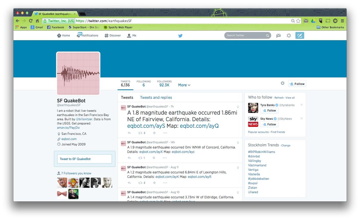360x220 pixels.
Task: Open Discover in Twitter navbar
Action: coord(112,36)
